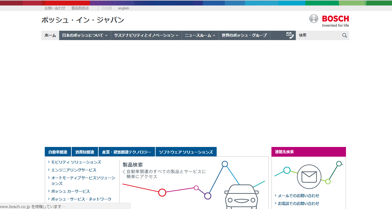The image size is (392, 209).
Task: Click the large envelope icon
Action: tap(309, 177)
